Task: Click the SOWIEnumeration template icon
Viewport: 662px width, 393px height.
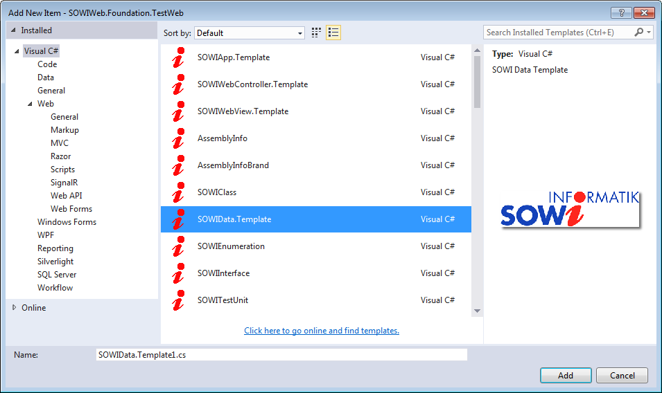Action: (x=179, y=246)
